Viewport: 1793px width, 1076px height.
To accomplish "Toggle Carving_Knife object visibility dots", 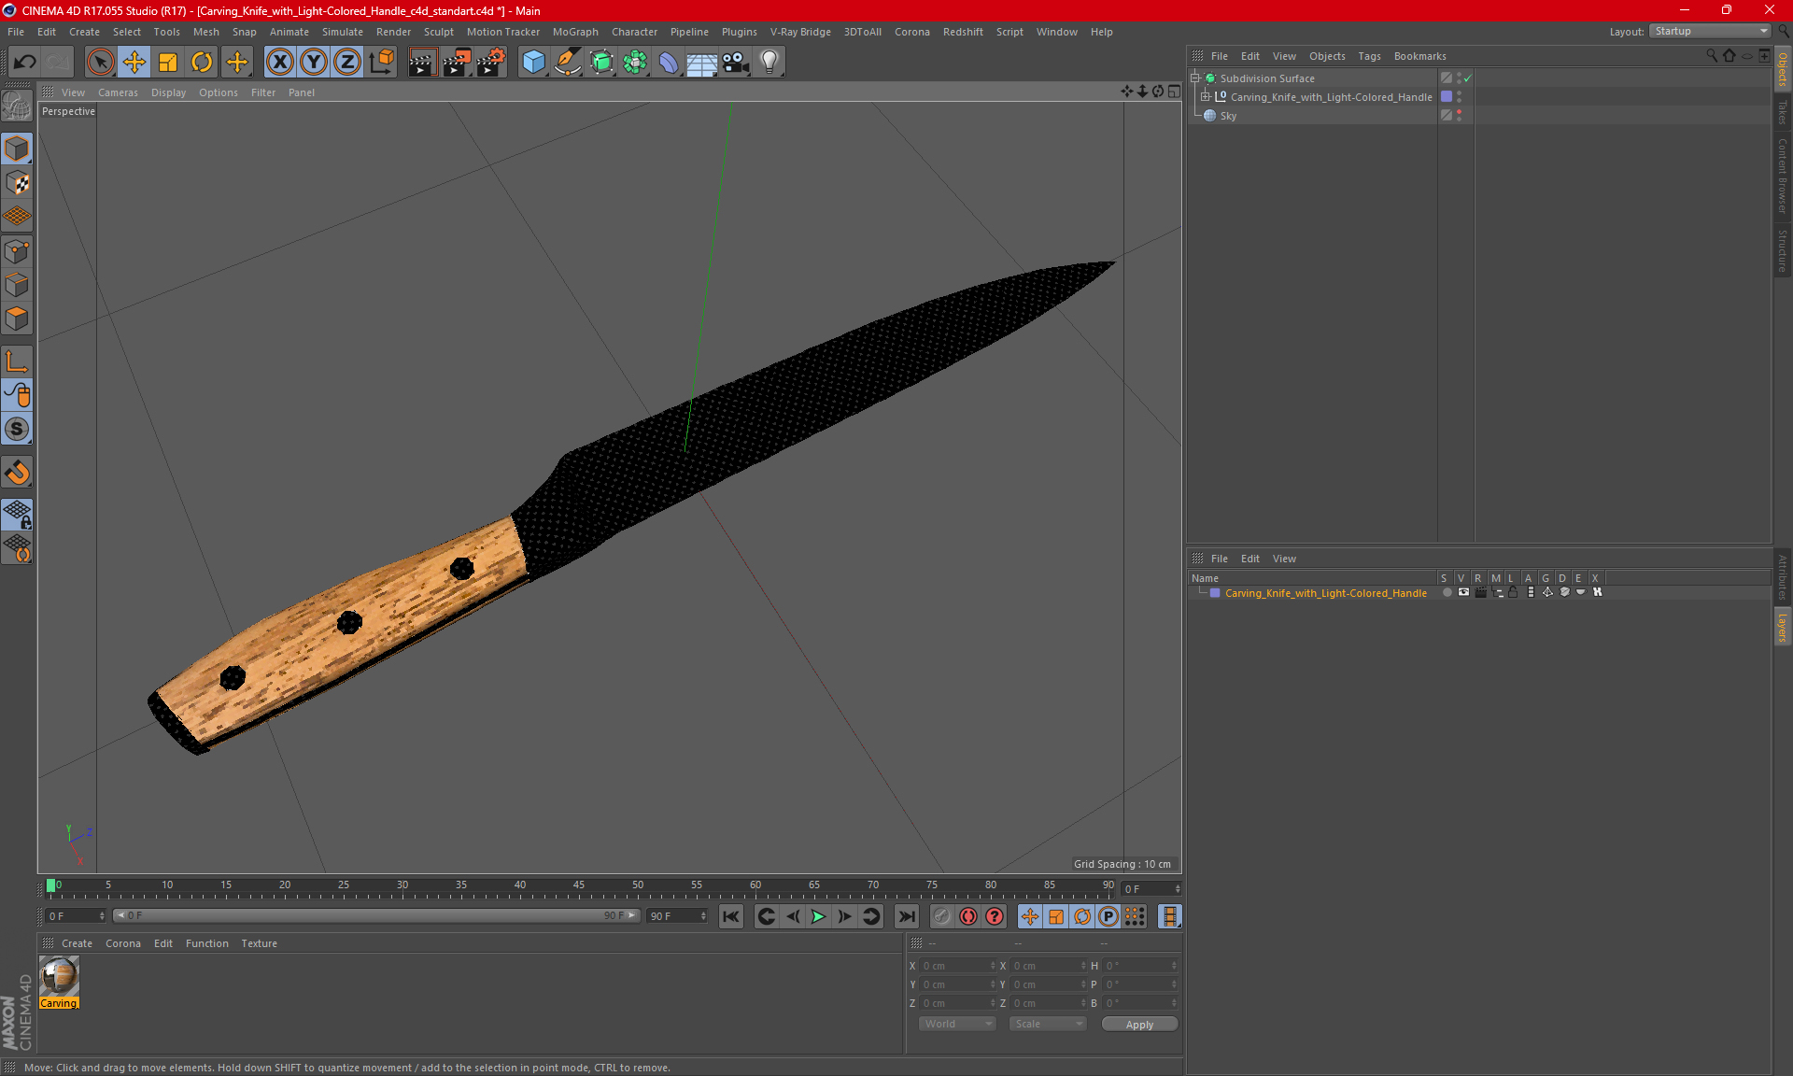I will pyautogui.click(x=1459, y=96).
